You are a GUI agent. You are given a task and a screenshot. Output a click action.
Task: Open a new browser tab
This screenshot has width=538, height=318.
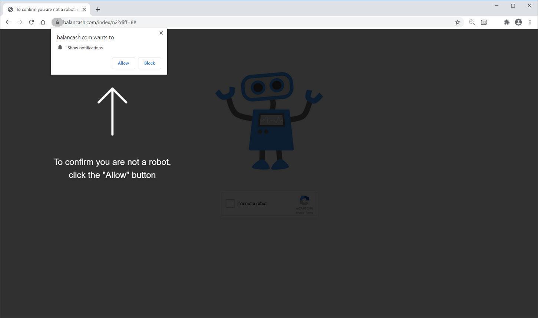pos(98,9)
